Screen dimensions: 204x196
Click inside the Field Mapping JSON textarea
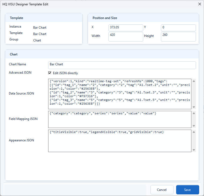[120, 119]
